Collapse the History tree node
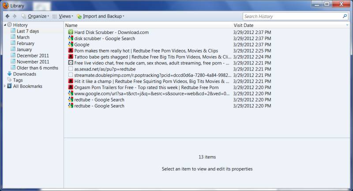353x191 pixels. click(5, 25)
